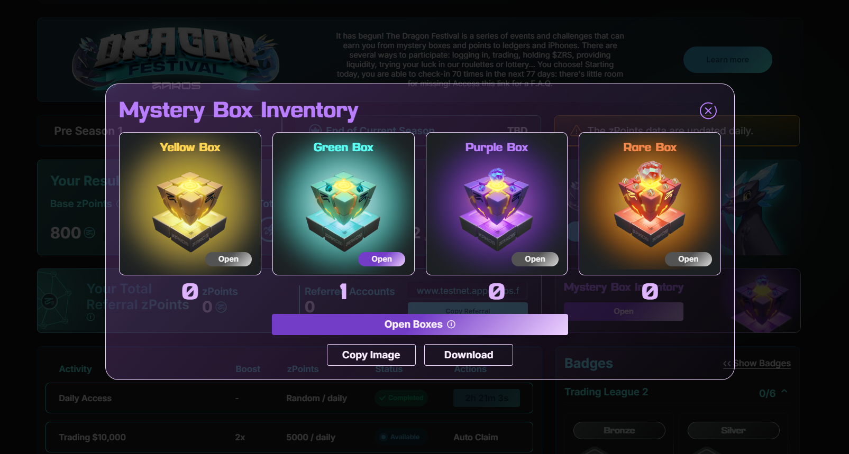
Task: Click the info icon on Open Boxes
Action: [x=451, y=325]
